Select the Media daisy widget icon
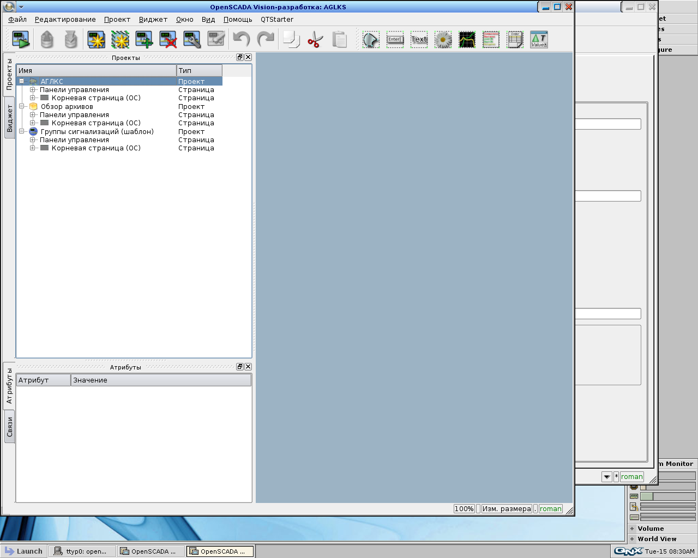Image resolution: width=698 pixels, height=558 pixels. click(443, 39)
